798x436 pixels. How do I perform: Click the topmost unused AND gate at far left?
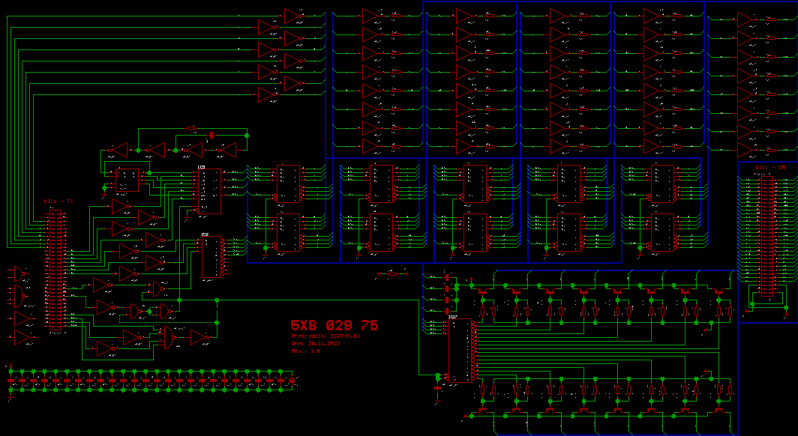17,273
